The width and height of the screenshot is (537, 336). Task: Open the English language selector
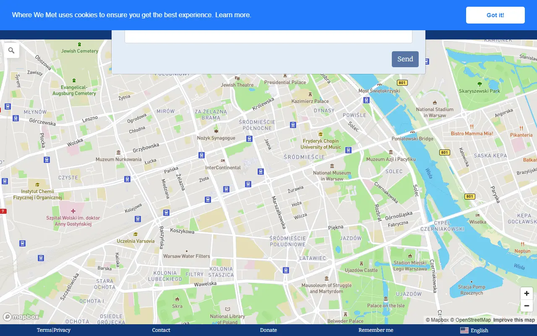pyautogui.click(x=474, y=330)
